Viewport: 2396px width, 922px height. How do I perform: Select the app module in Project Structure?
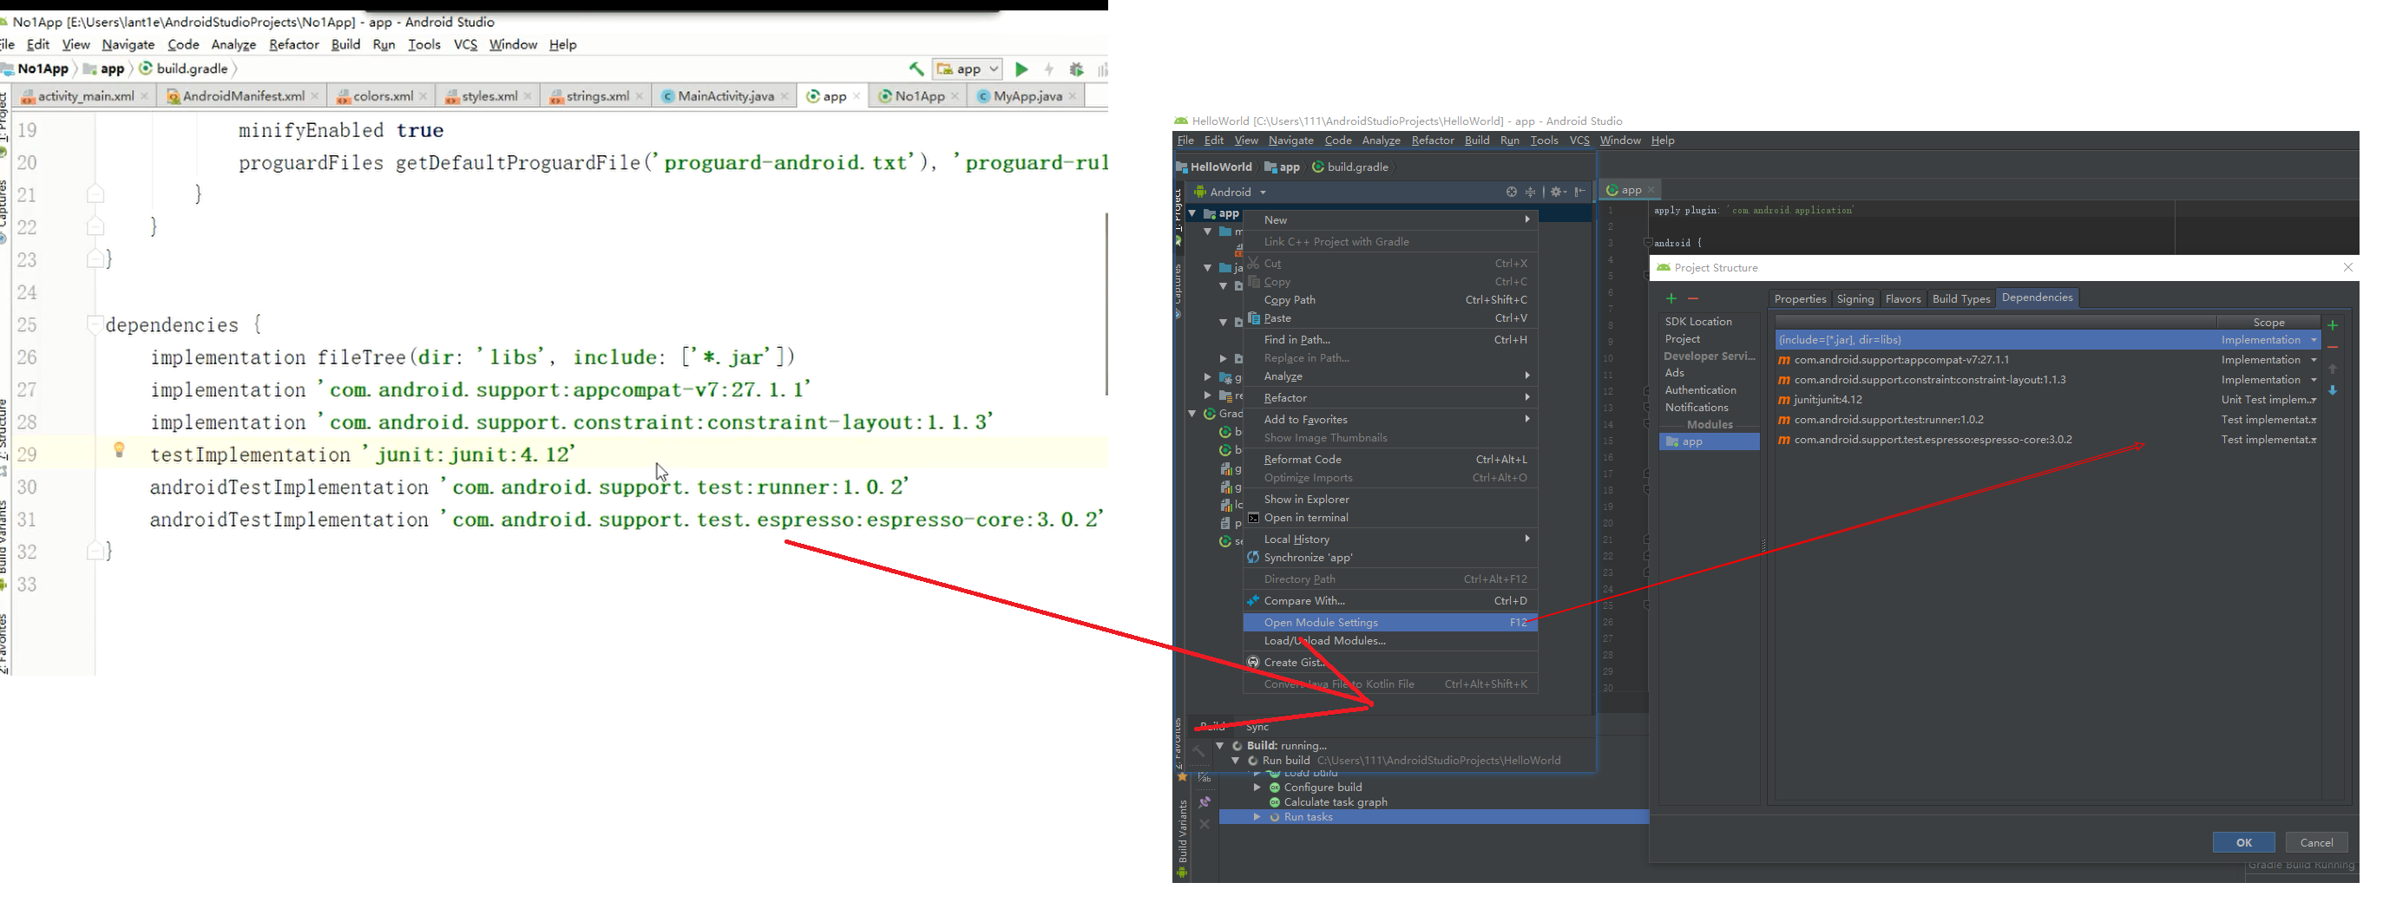[1709, 441]
